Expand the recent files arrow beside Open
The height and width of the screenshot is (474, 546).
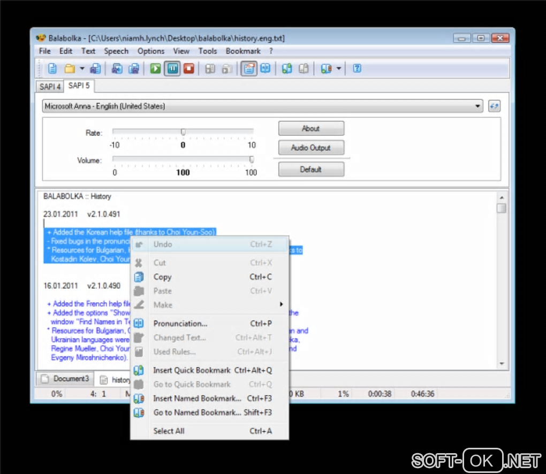click(x=82, y=68)
